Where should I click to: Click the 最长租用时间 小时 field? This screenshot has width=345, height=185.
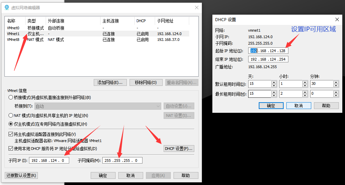pyautogui.click(x=291, y=94)
